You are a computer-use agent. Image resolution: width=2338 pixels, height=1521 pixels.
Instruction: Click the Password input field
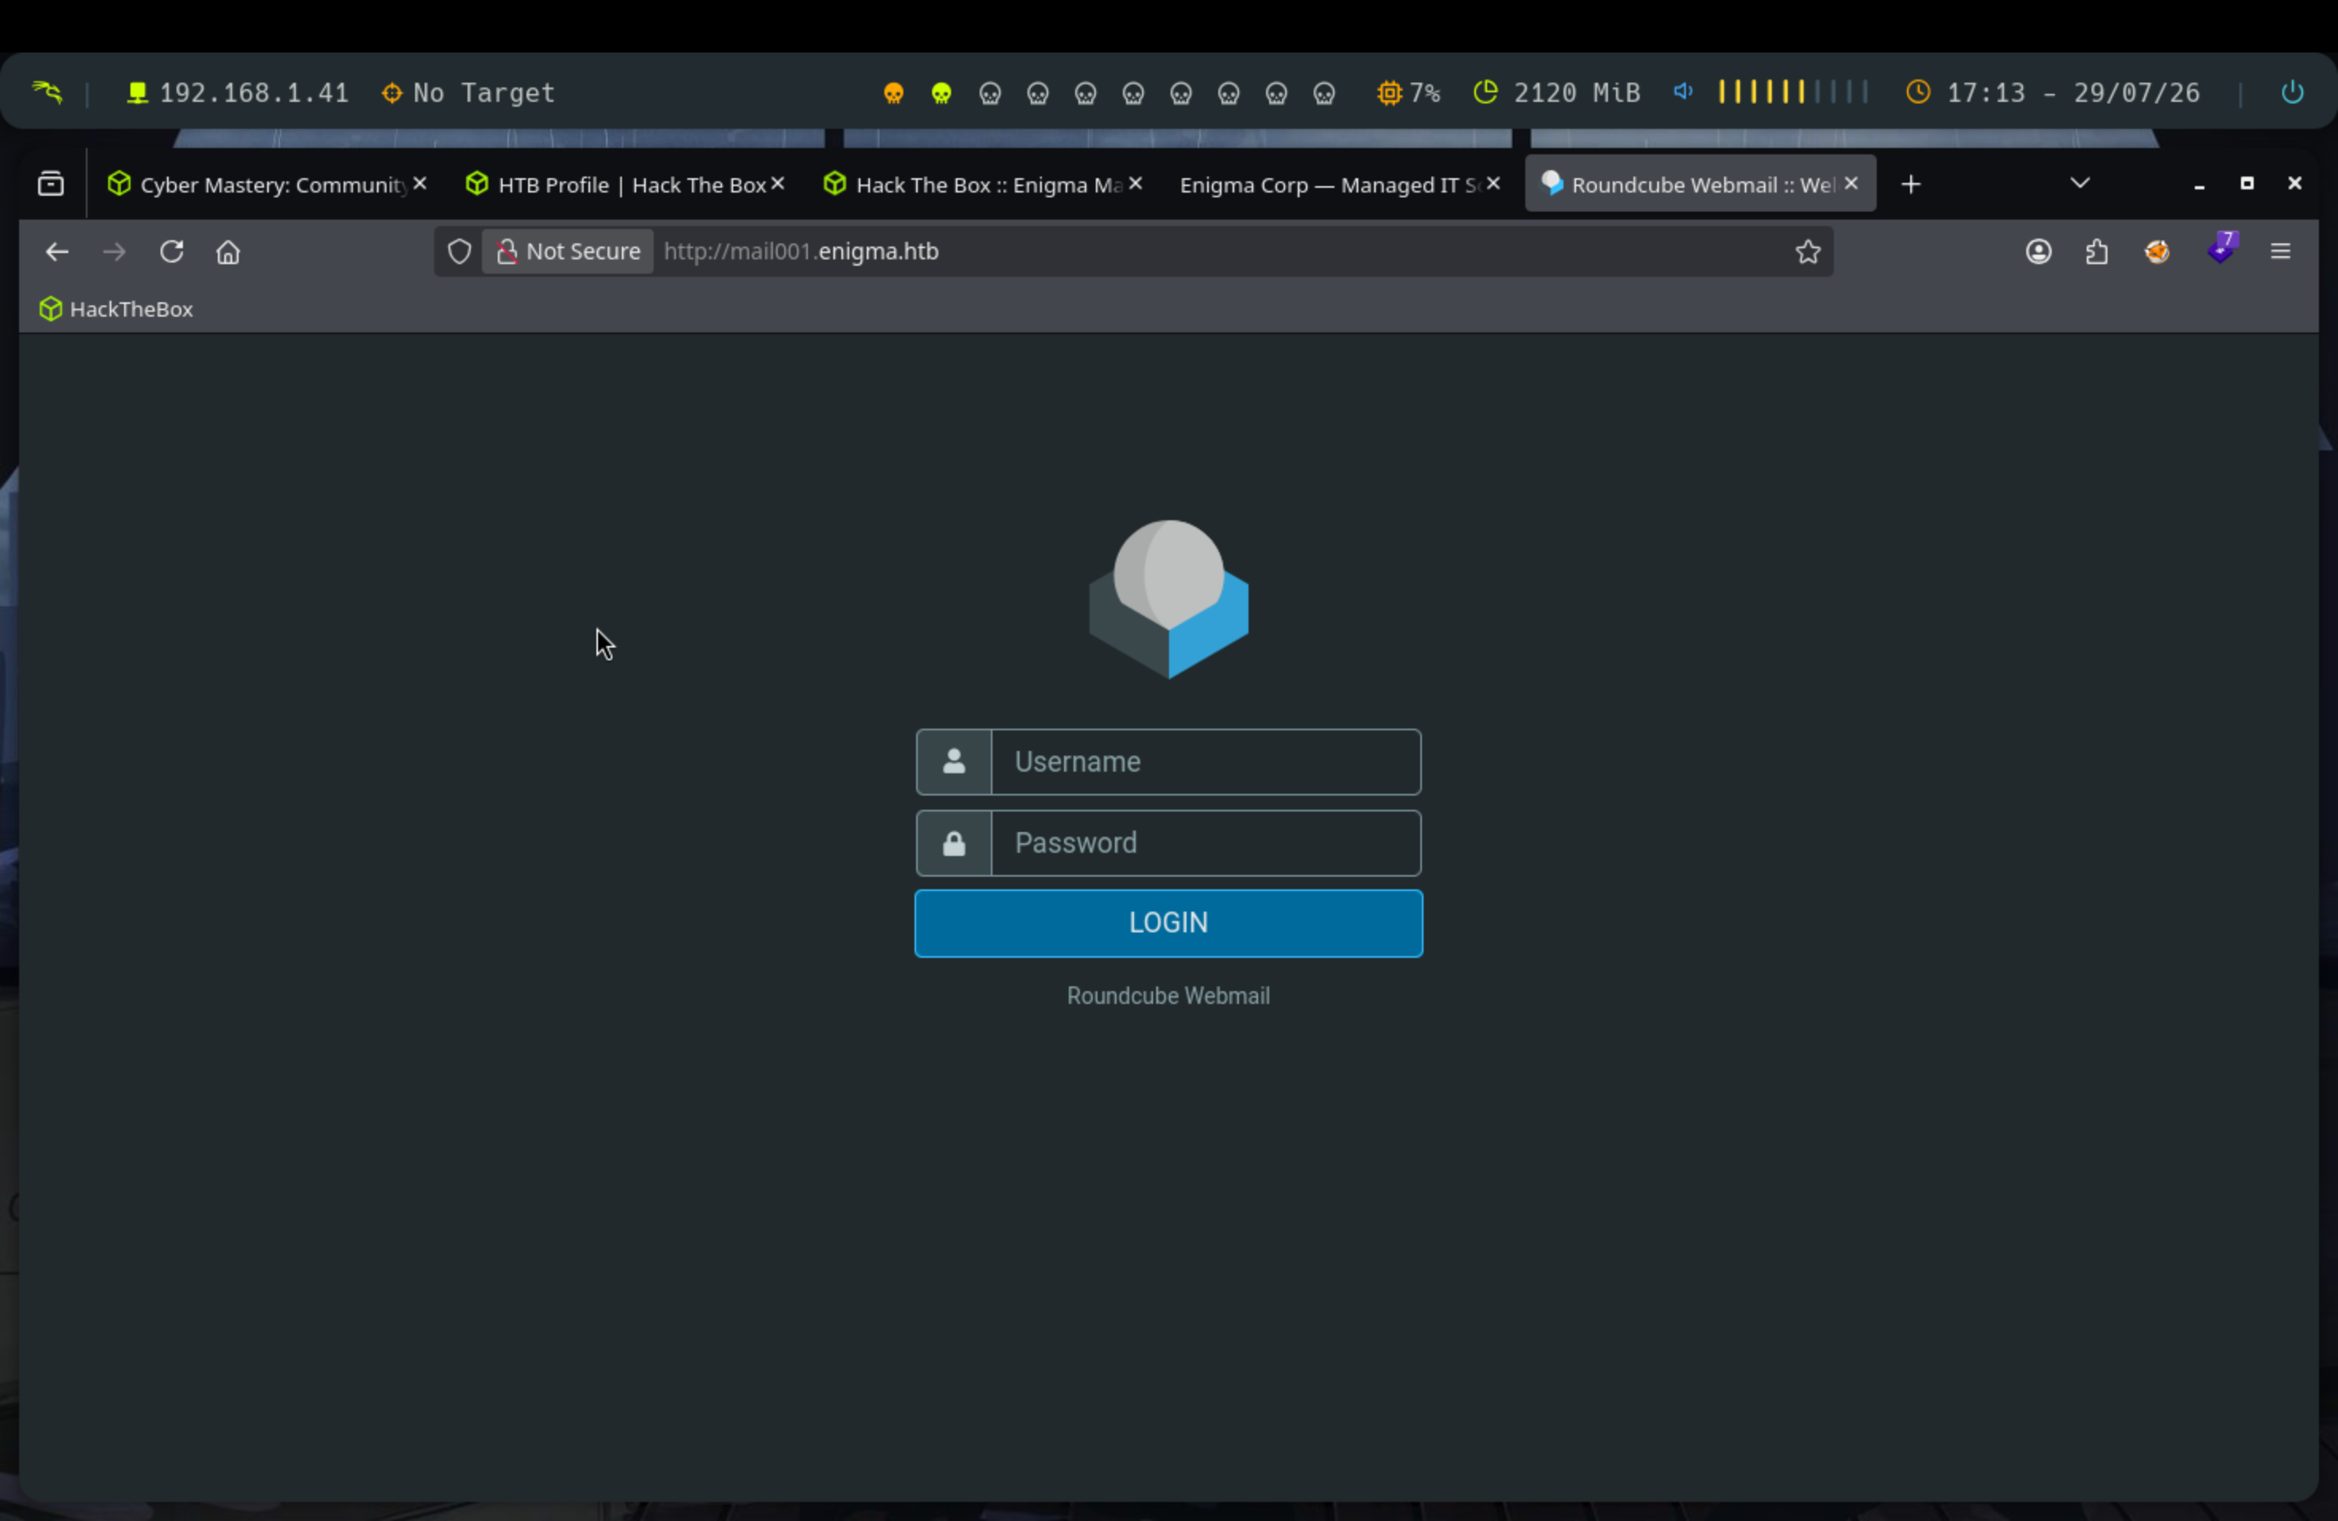click(x=1206, y=843)
